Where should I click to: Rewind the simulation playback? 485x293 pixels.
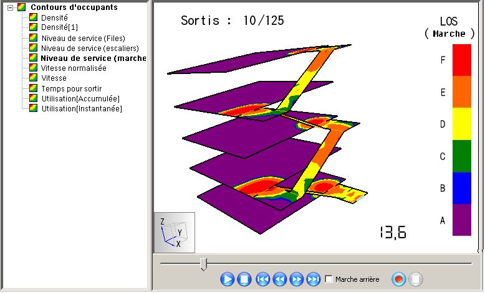point(280,279)
